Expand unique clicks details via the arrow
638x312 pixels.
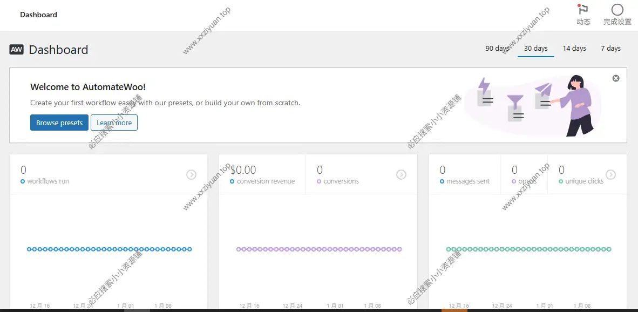[611, 174]
